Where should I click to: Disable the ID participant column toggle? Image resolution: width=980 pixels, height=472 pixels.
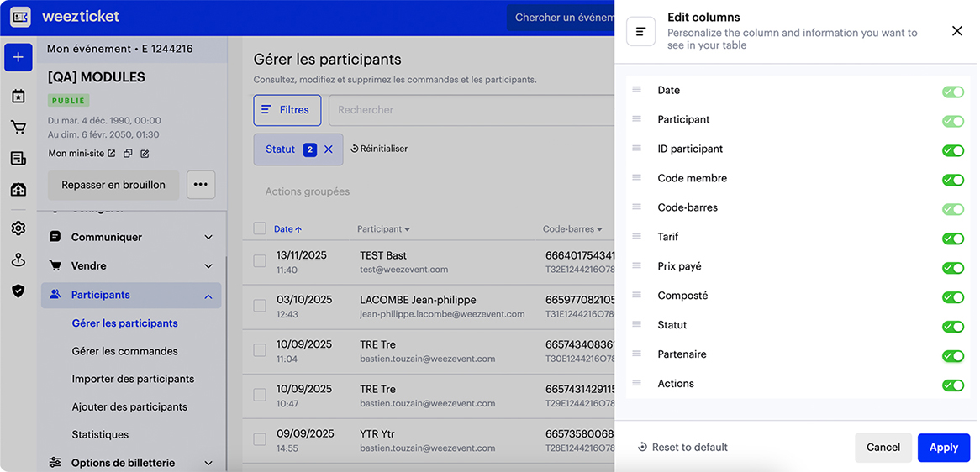click(952, 150)
